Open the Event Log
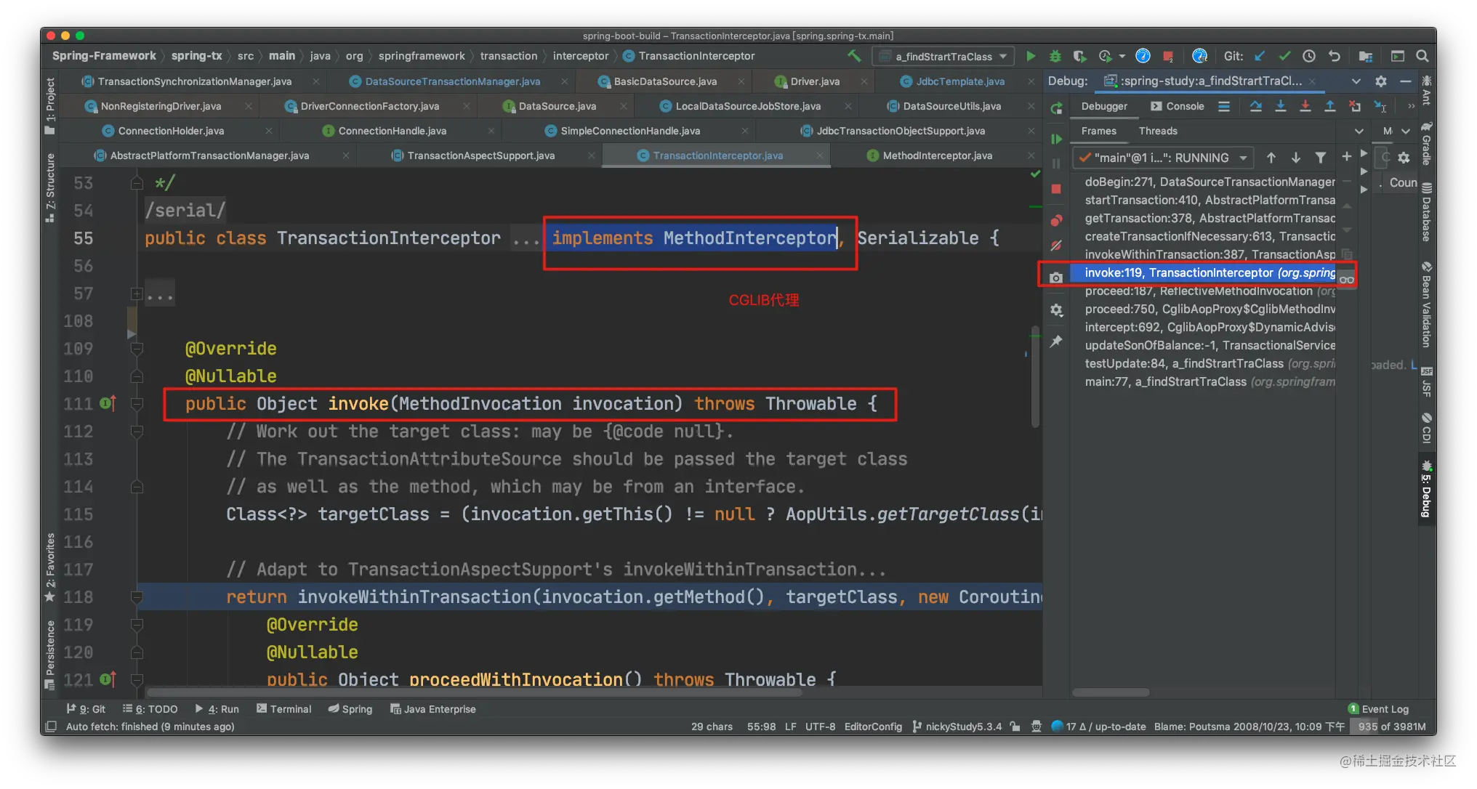Viewport: 1477px width, 789px height. click(x=1378, y=709)
